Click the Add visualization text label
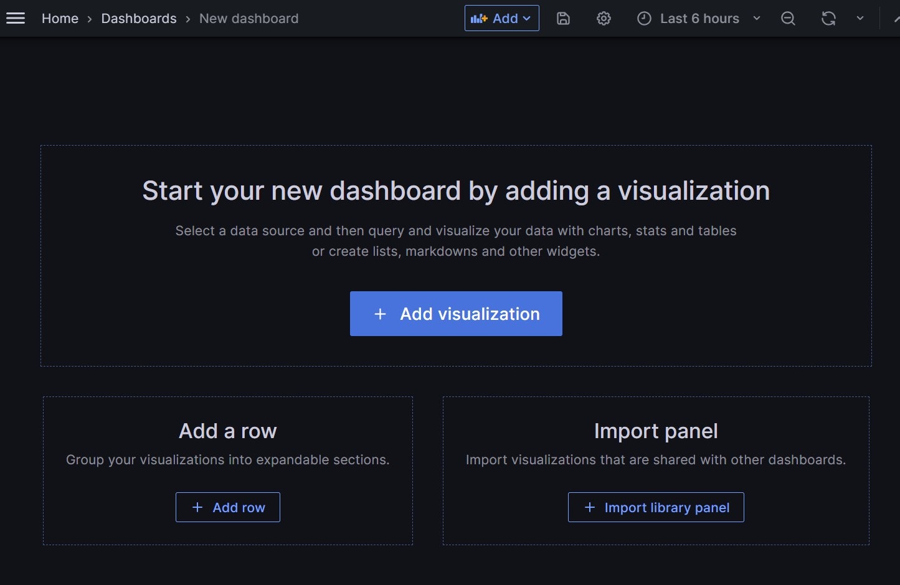900x585 pixels. 470,314
